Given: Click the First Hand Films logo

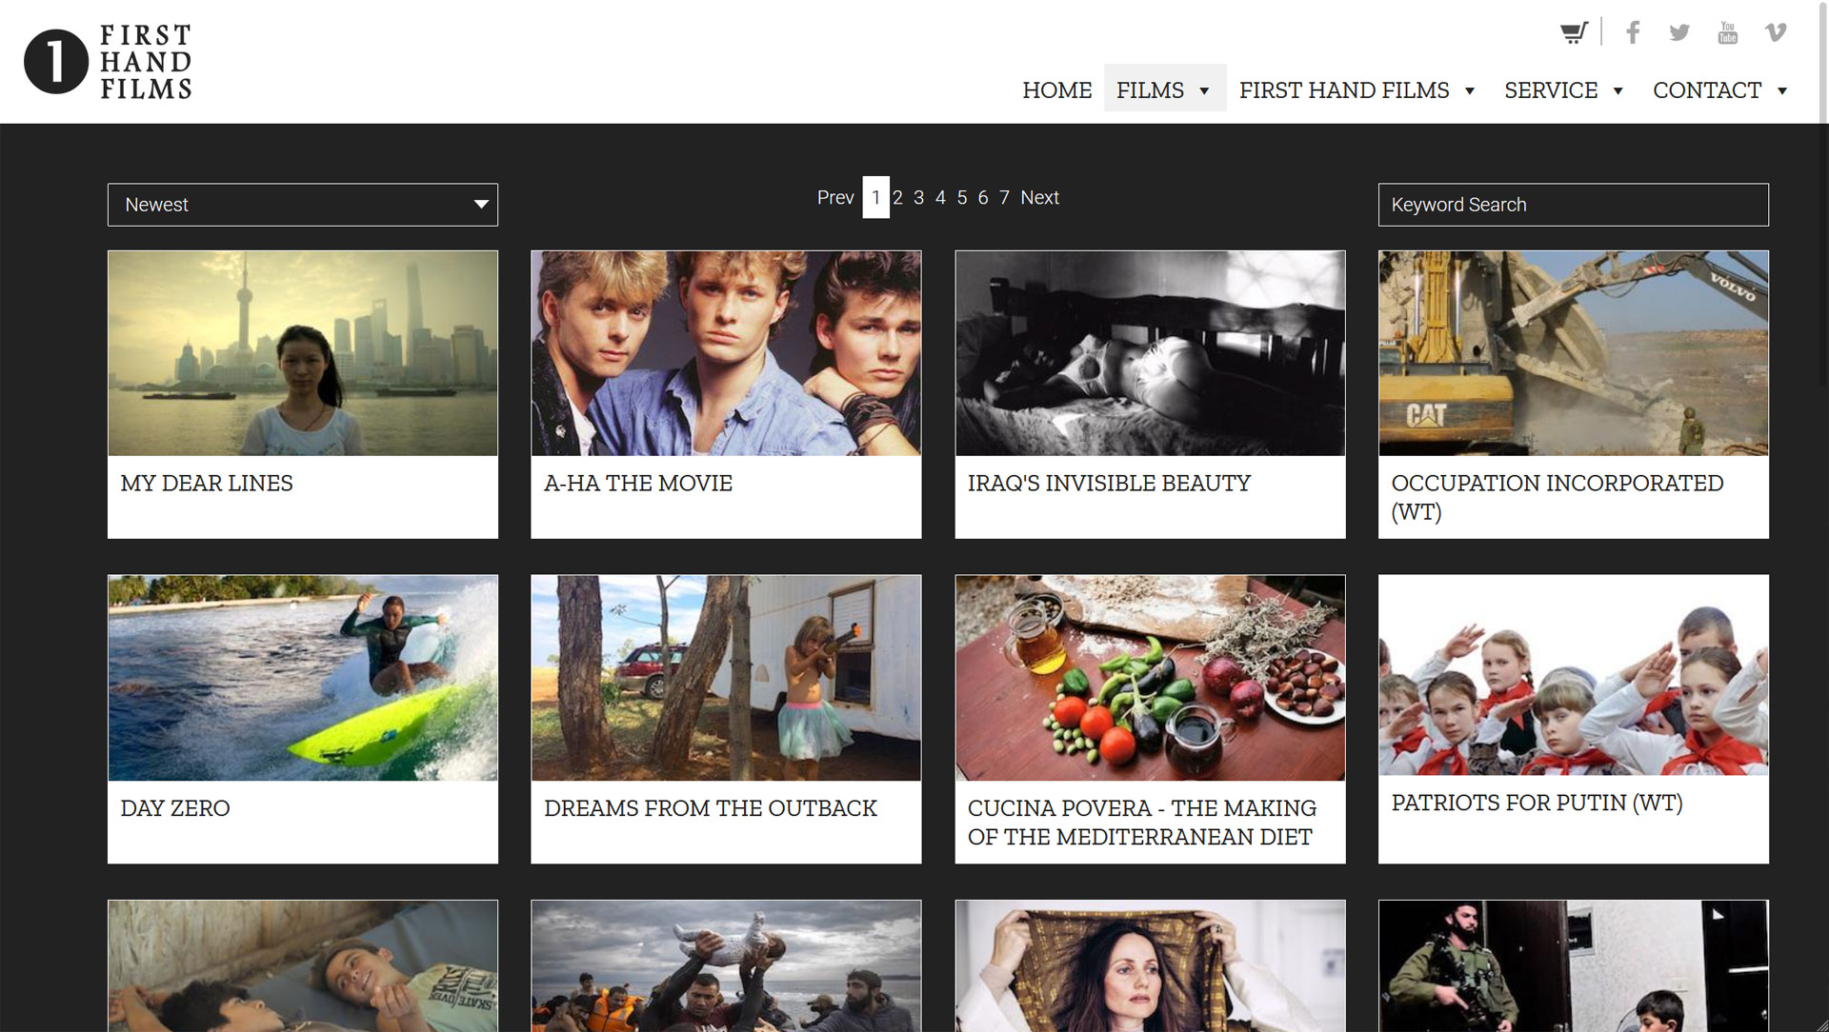Looking at the screenshot, I should coord(109,62).
